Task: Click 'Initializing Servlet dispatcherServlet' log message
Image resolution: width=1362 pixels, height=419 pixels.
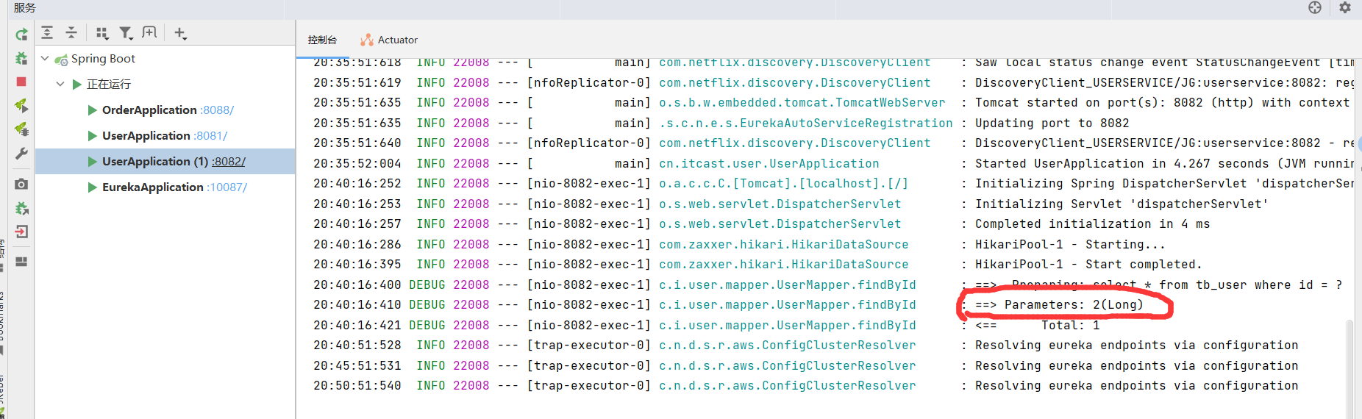Action: (x=1122, y=204)
